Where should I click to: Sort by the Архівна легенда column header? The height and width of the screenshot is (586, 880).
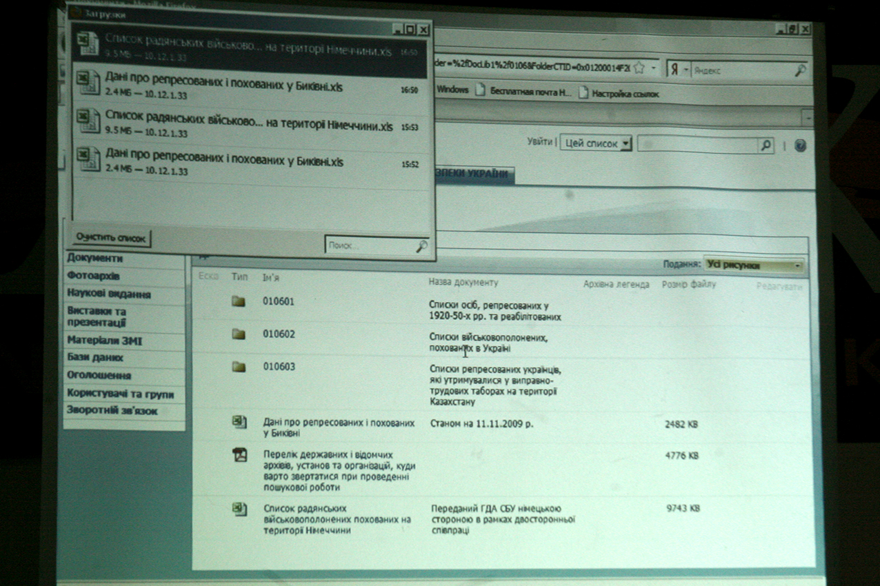tap(617, 284)
